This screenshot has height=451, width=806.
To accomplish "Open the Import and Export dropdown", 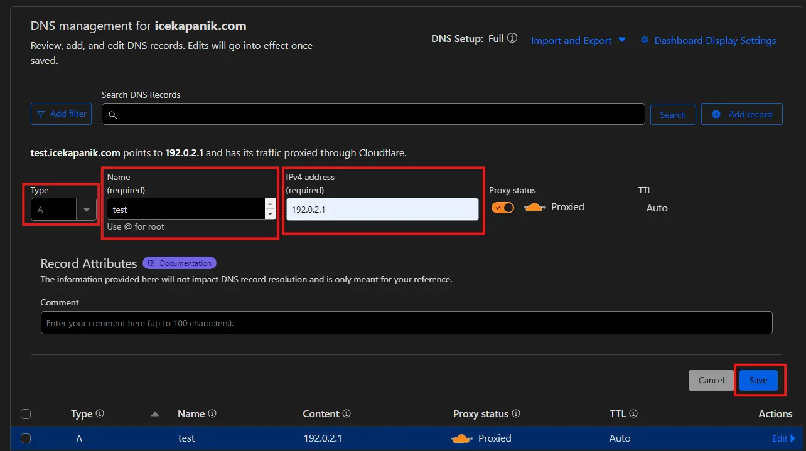I will (579, 40).
